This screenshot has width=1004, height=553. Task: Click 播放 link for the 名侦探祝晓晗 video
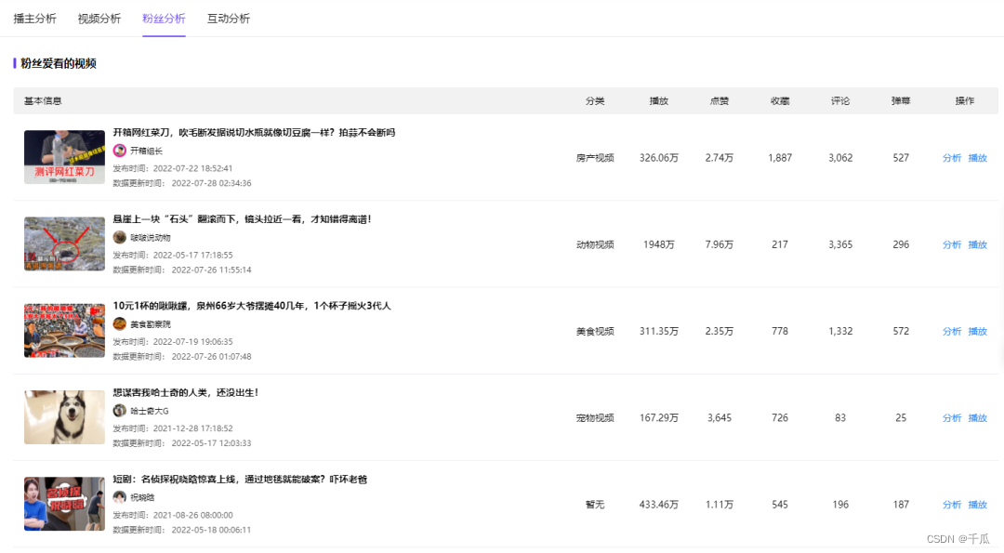pos(978,505)
